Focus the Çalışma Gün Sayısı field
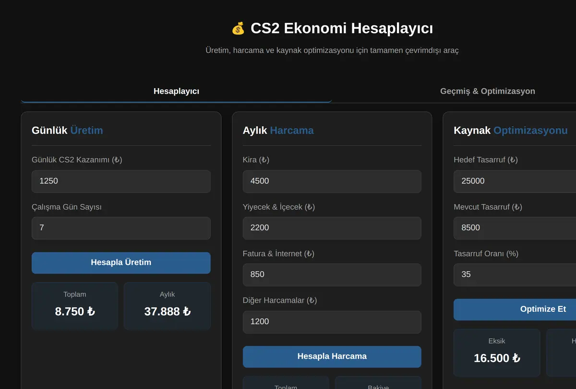Screen dimensions: 576x389 click(121, 228)
